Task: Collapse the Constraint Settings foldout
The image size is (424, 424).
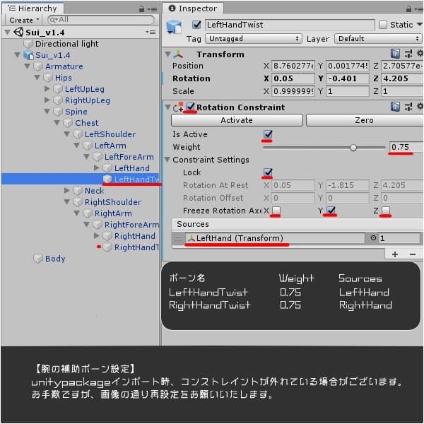Action: point(167,160)
